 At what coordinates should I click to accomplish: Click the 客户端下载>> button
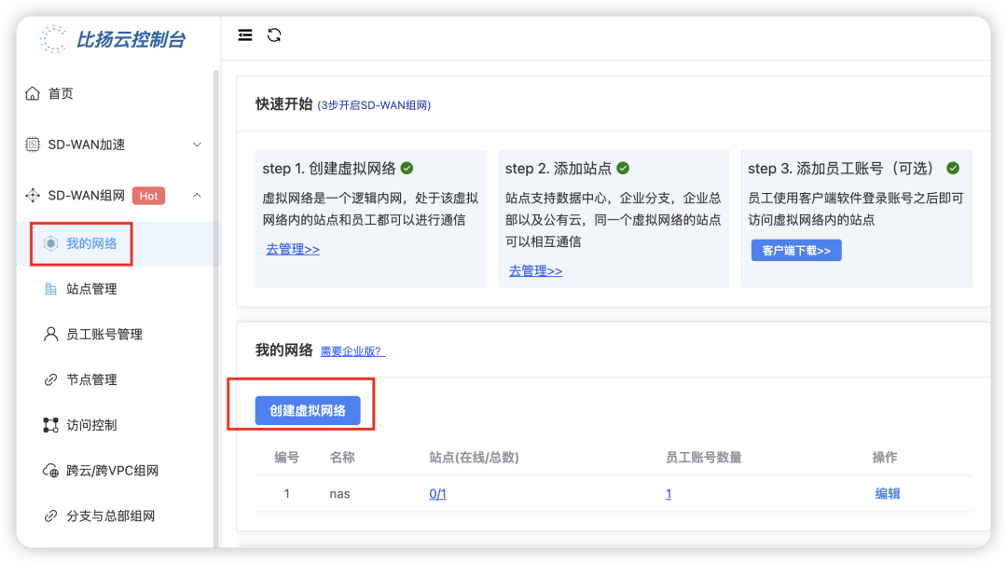(796, 250)
